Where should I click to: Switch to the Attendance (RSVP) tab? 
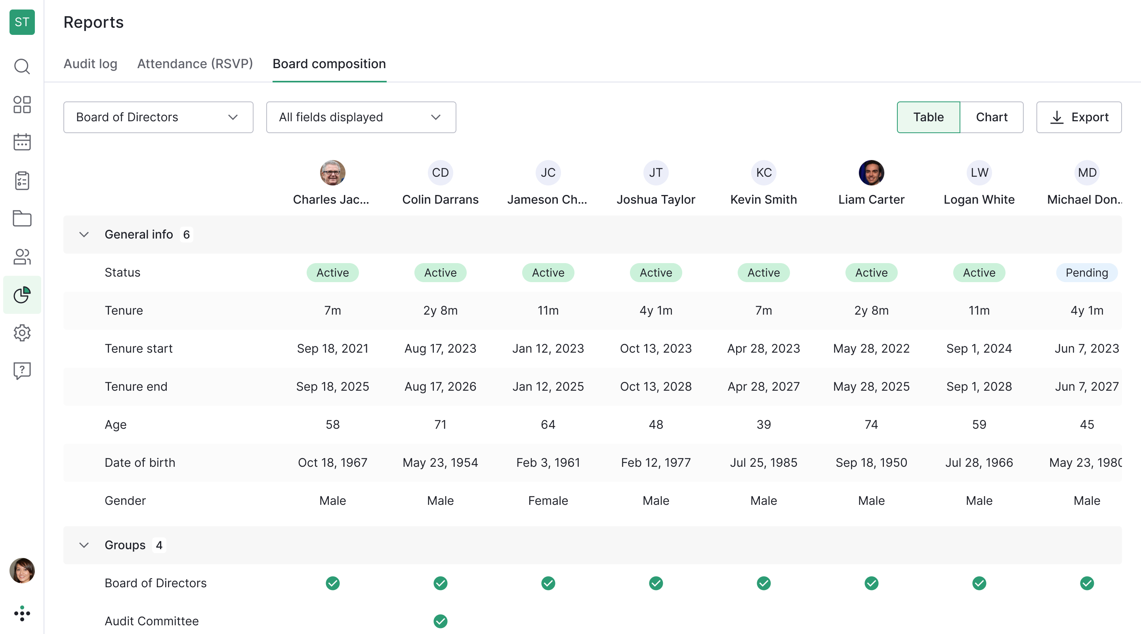point(195,64)
